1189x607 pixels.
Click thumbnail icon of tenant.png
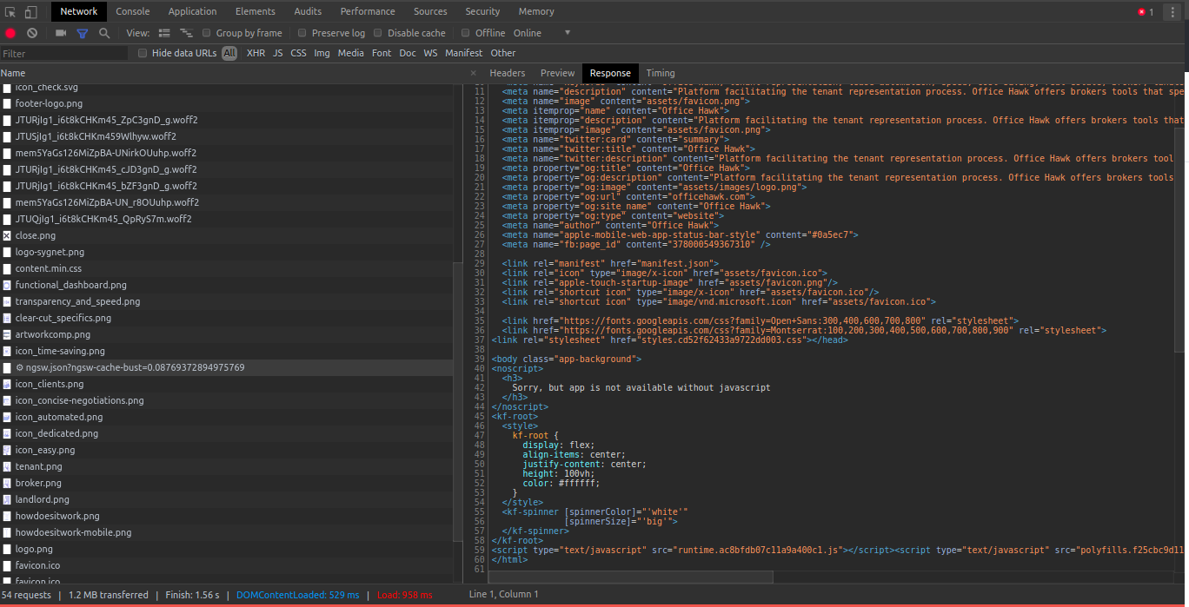coord(7,466)
